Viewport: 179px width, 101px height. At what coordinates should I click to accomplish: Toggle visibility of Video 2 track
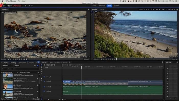click(x=44, y=77)
